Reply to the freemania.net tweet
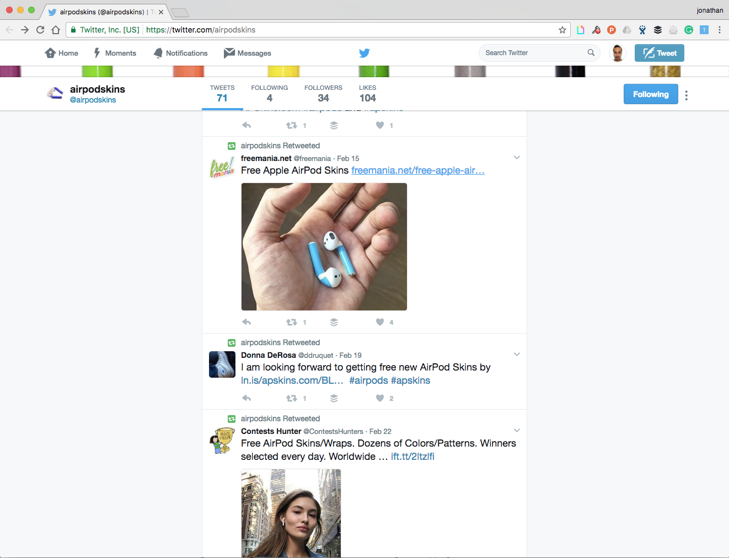 point(246,322)
